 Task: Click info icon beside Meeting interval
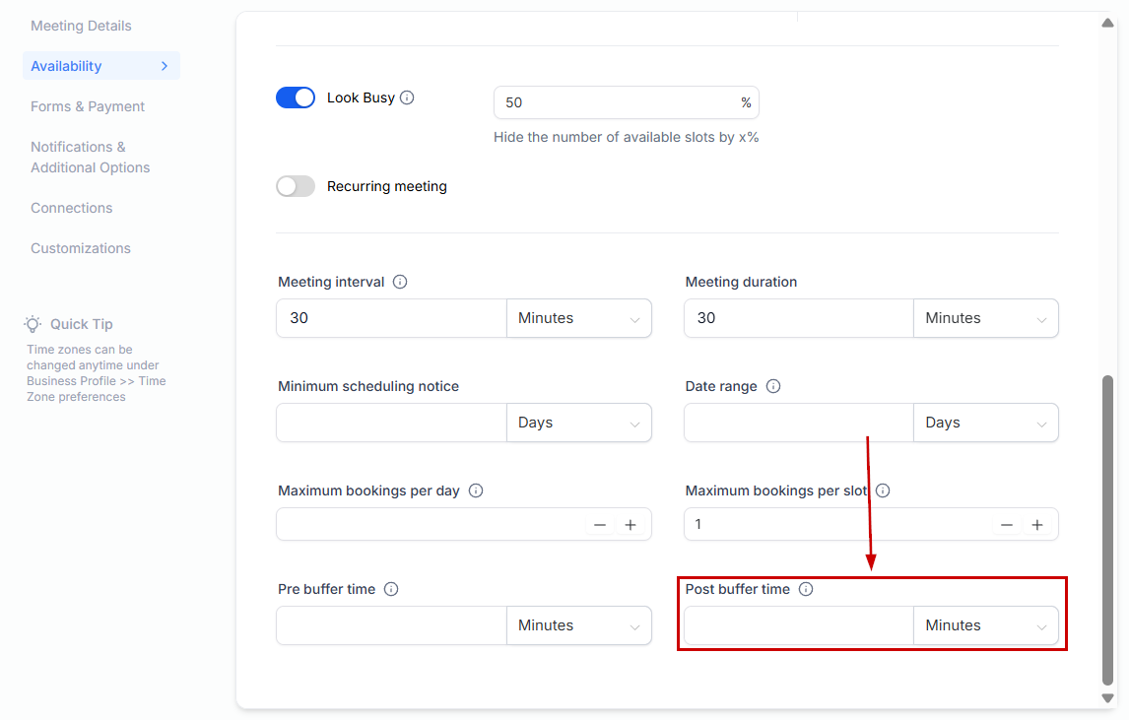coord(400,282)
